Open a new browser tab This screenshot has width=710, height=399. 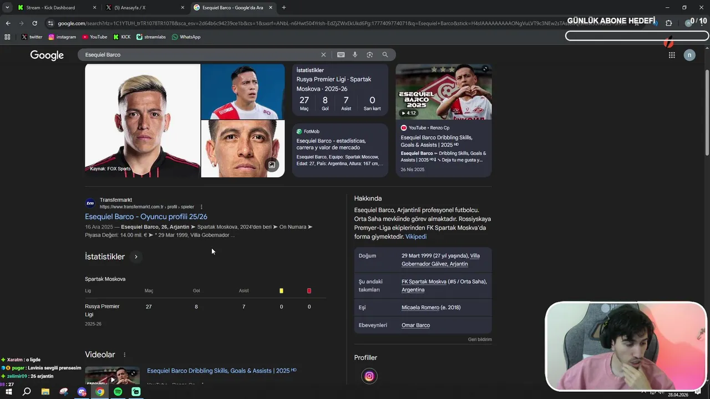(x=284, y=8)
